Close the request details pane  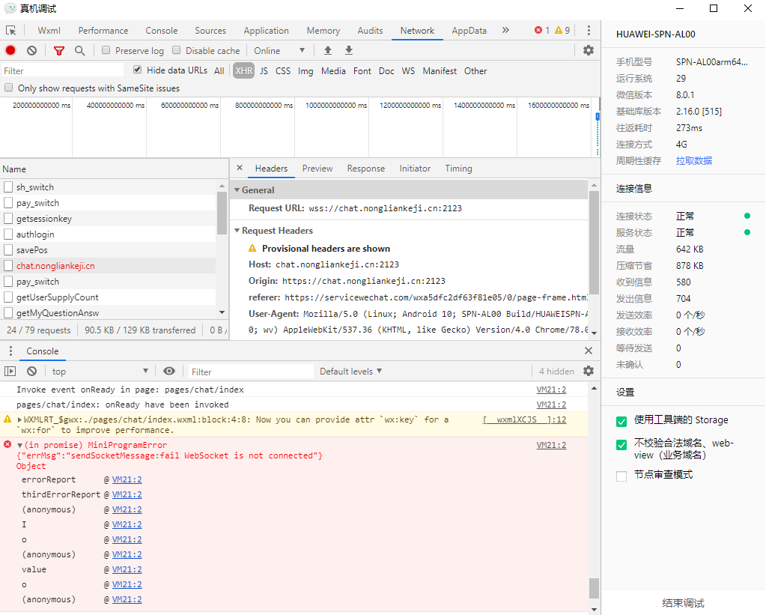point(240,168)
